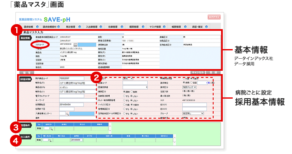The width and height of the screenshot is (292, 154).
Task: Click the 薬品マスタ入力 heading
Action: click(33, 32)
